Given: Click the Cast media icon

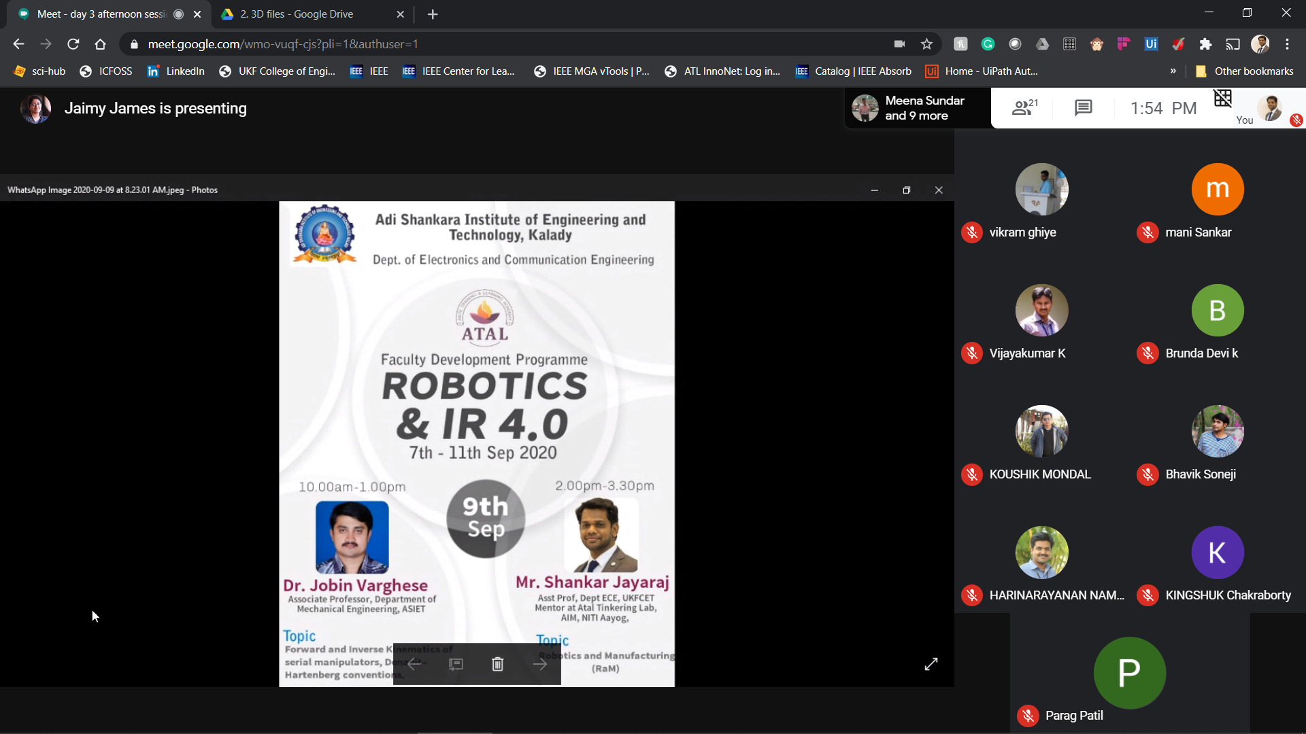Looking at the screenshot, I should (x=1233, y=44).
